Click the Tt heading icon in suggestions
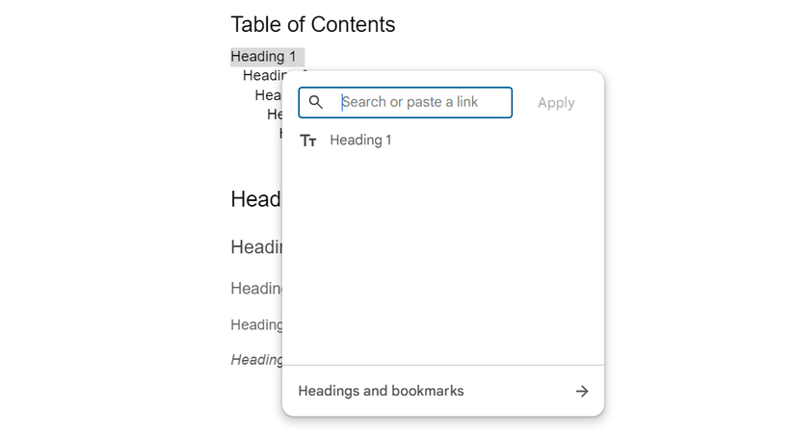Screen dimensions: 795x437 tap(308, 141)
